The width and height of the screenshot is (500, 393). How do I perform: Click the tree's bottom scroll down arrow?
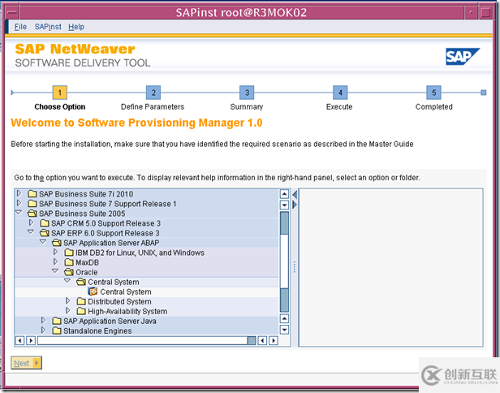284,329
